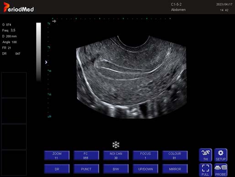This screenshot has width=235, height=177.
Task: Adjust the FC 055 button
Action: click(86, 155)
